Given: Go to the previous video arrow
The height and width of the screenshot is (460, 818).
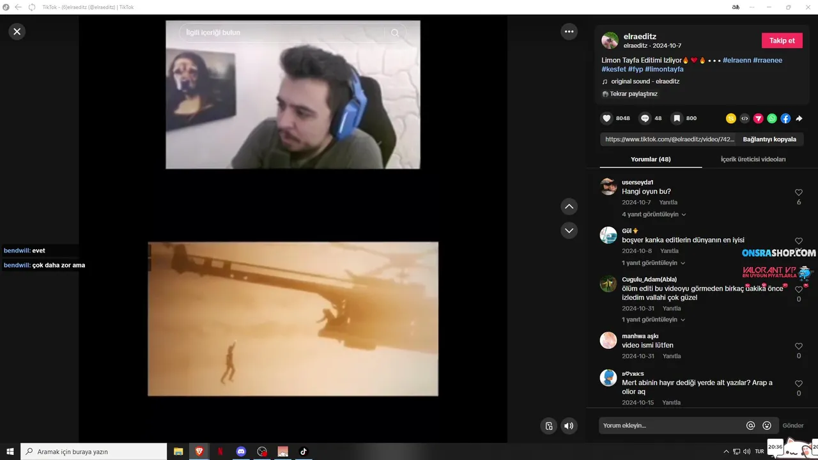Looking at the screenshot, I should tap(569, 206).
